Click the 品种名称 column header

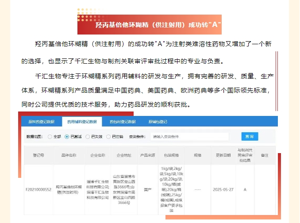tap(69, 155)
